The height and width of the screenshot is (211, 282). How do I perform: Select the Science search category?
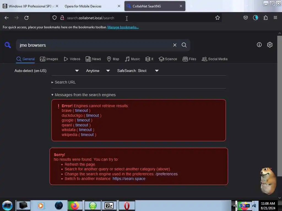tap(168, 59)
